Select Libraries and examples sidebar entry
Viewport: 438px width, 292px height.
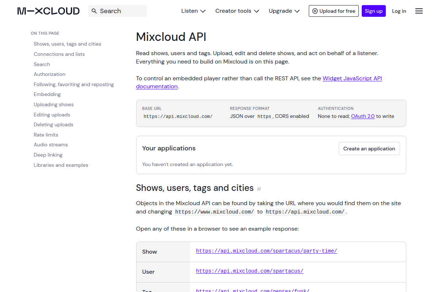click(x=61, y=165)
